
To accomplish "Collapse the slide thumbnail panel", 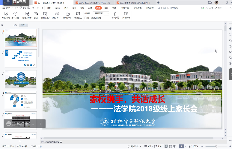I will point(2,25).
